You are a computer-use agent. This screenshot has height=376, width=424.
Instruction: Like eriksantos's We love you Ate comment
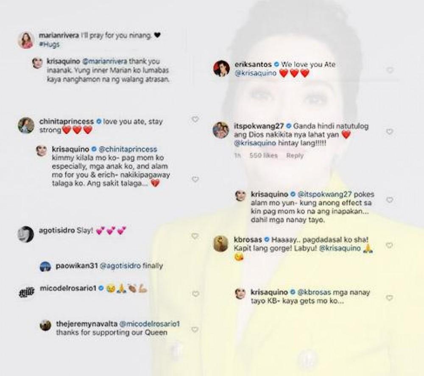pos(390,70)
